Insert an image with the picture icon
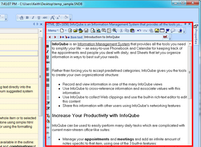 coord(157,31)
